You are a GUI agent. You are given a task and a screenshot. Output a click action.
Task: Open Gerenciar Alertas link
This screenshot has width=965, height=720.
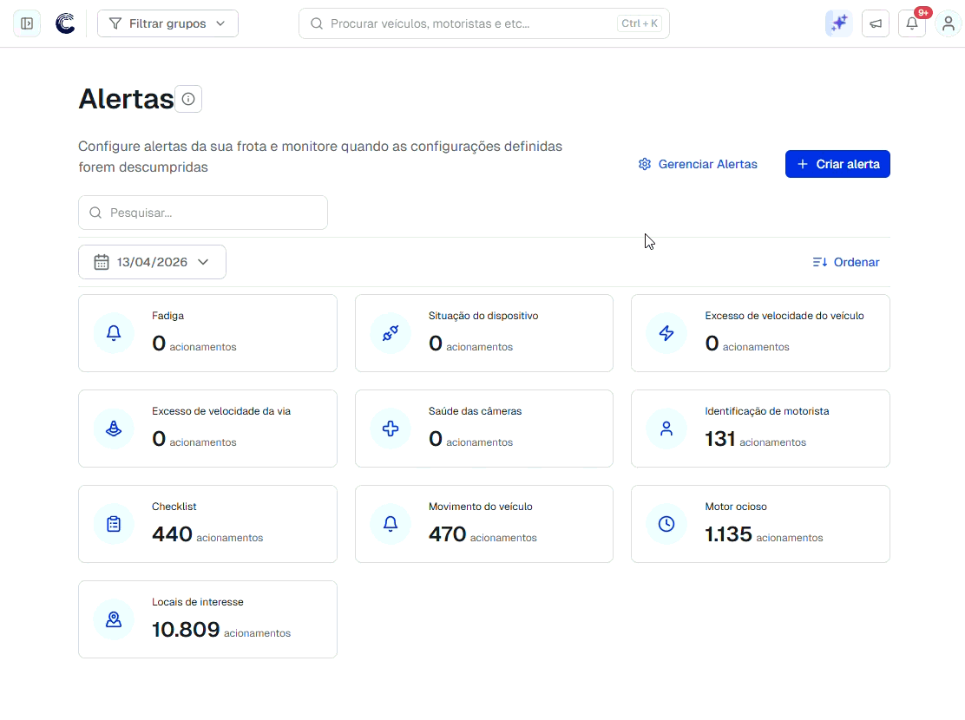698,164
